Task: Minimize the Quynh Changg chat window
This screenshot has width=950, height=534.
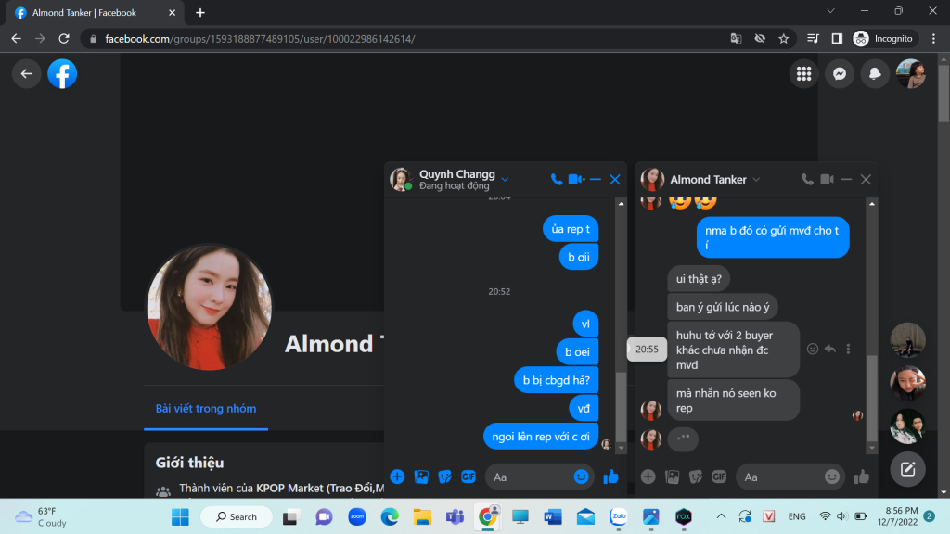Action: tap(596, 179)
